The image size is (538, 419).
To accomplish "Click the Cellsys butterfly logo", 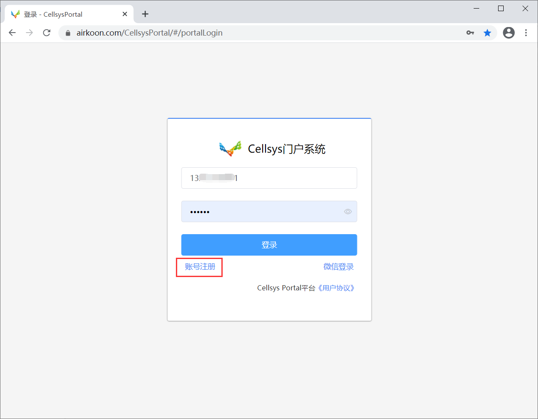I will 230,148.
